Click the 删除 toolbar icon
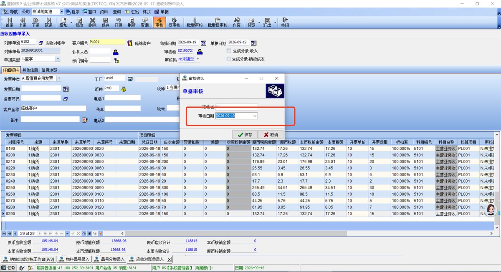This screenshot has height=272, width=501. click(x=92, y=22)
